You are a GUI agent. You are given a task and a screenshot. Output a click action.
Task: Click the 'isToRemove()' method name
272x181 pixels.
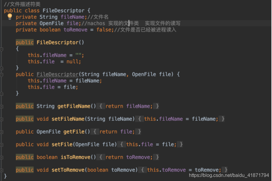78,157
